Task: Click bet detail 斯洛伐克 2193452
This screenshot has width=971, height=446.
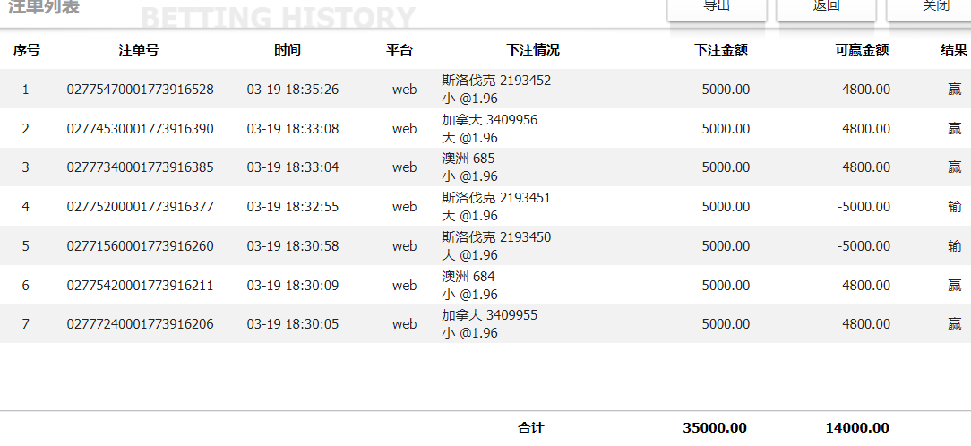Action: coord(496,81)
